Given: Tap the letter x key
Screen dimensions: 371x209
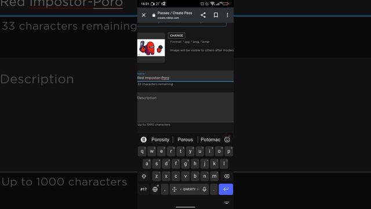Looking at the screenshot, I should point(166,176).
